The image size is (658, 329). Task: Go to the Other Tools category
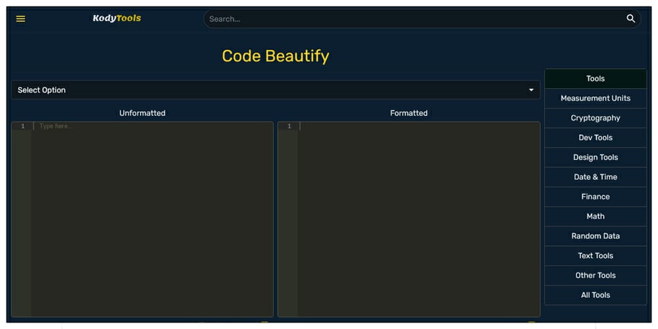(x=595, y=275)
